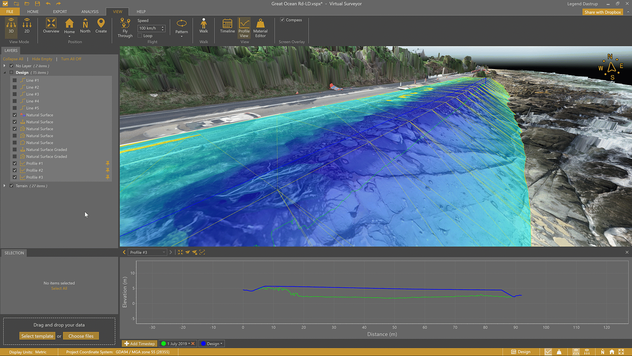The image size is (632, 356).
Task: Expand the Terrain layer group
Action: pyautogui.click(x=4, y=186)
